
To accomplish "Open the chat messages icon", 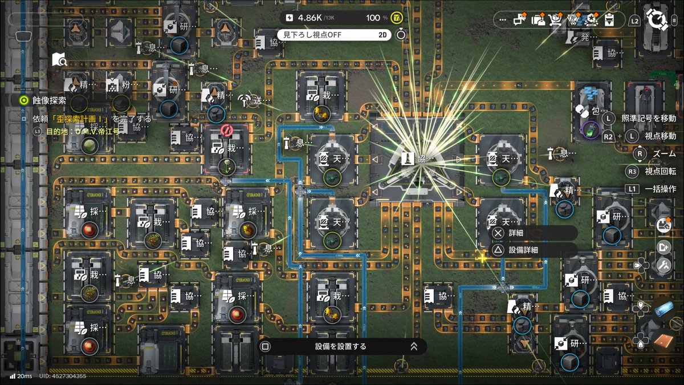I will [x=519, y=19].
